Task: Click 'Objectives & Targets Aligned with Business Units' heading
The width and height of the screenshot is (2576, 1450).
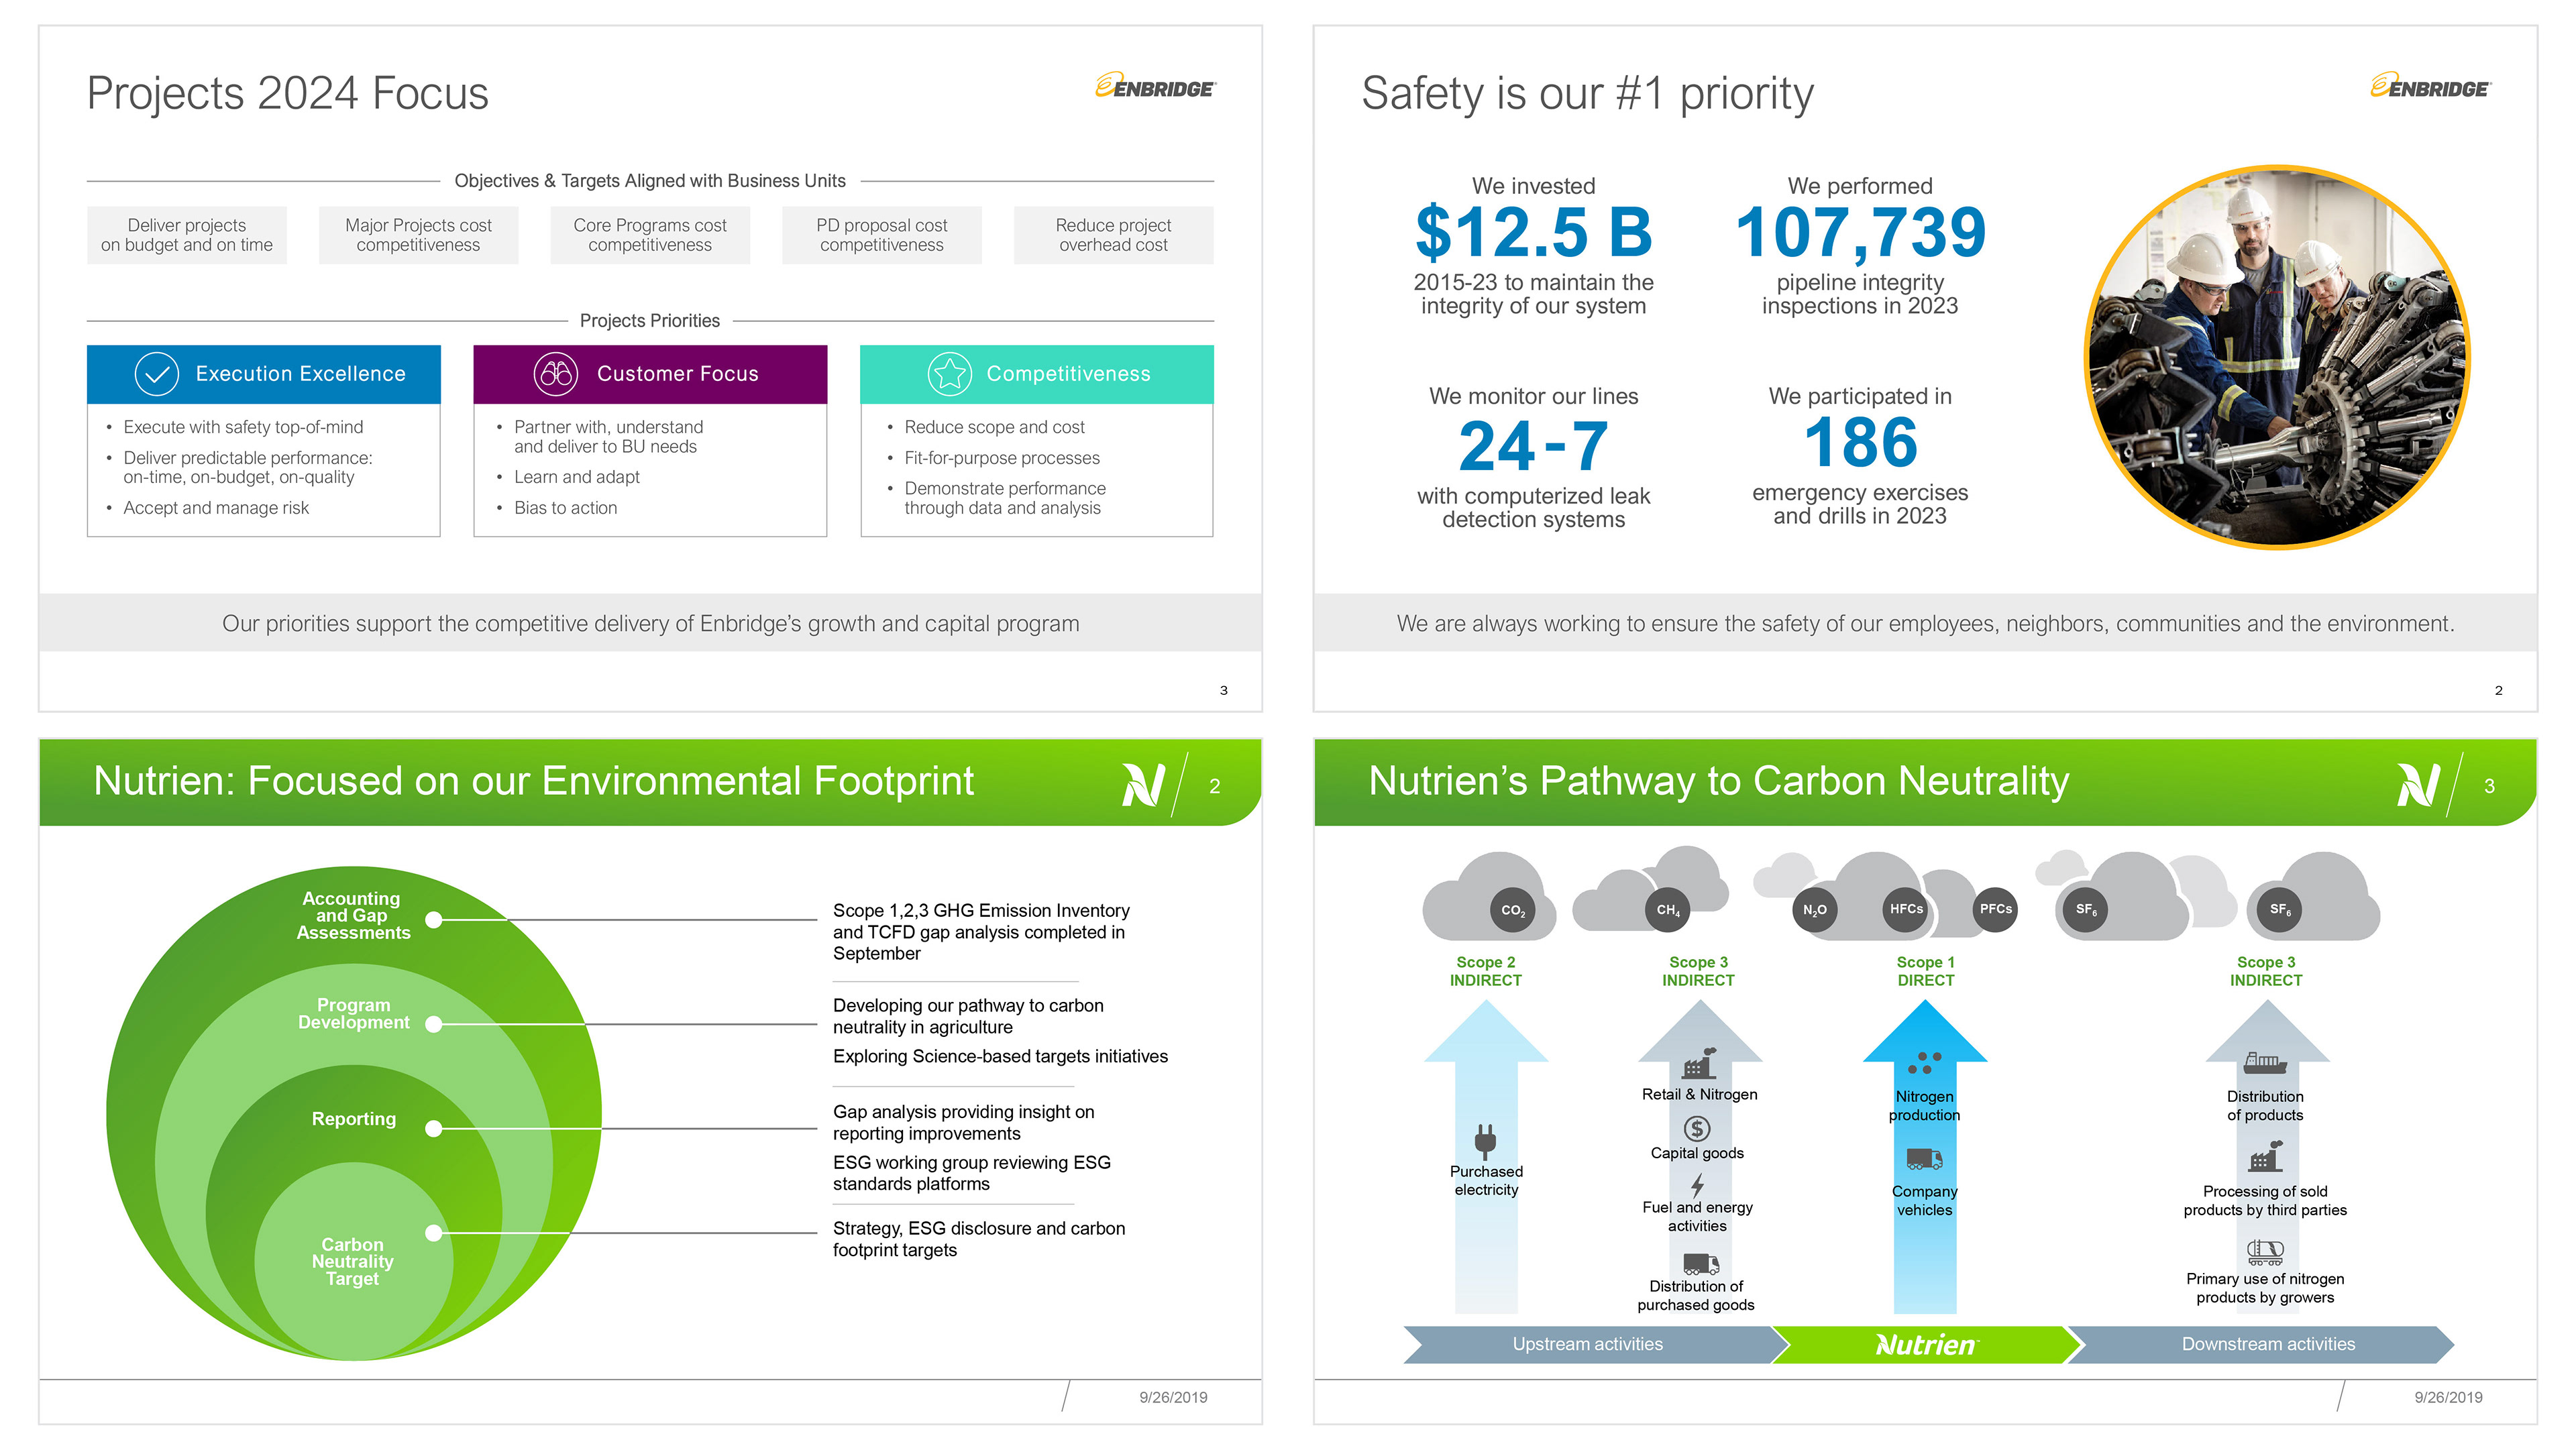Action: tap(650, 181)
